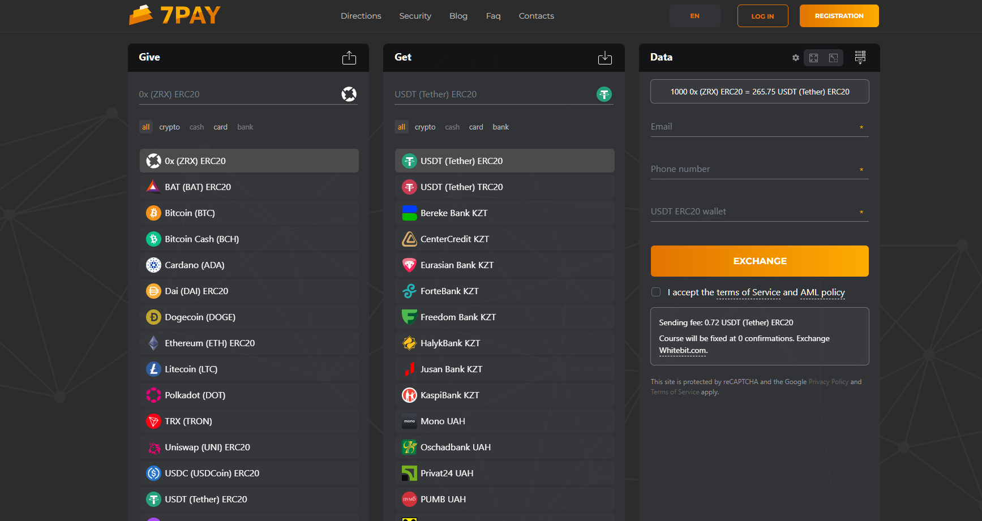The image size is (982, 521).
Task: Open the terms of Service link
Action: coord(748,292)
